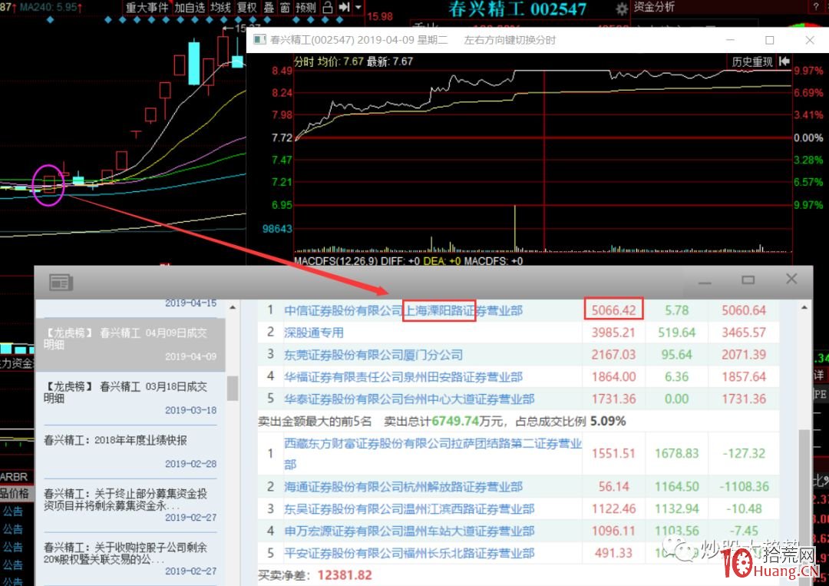Viewport: 829px width, 586px height.
Task: Minimize the news detail window
Action: [705, 283]
